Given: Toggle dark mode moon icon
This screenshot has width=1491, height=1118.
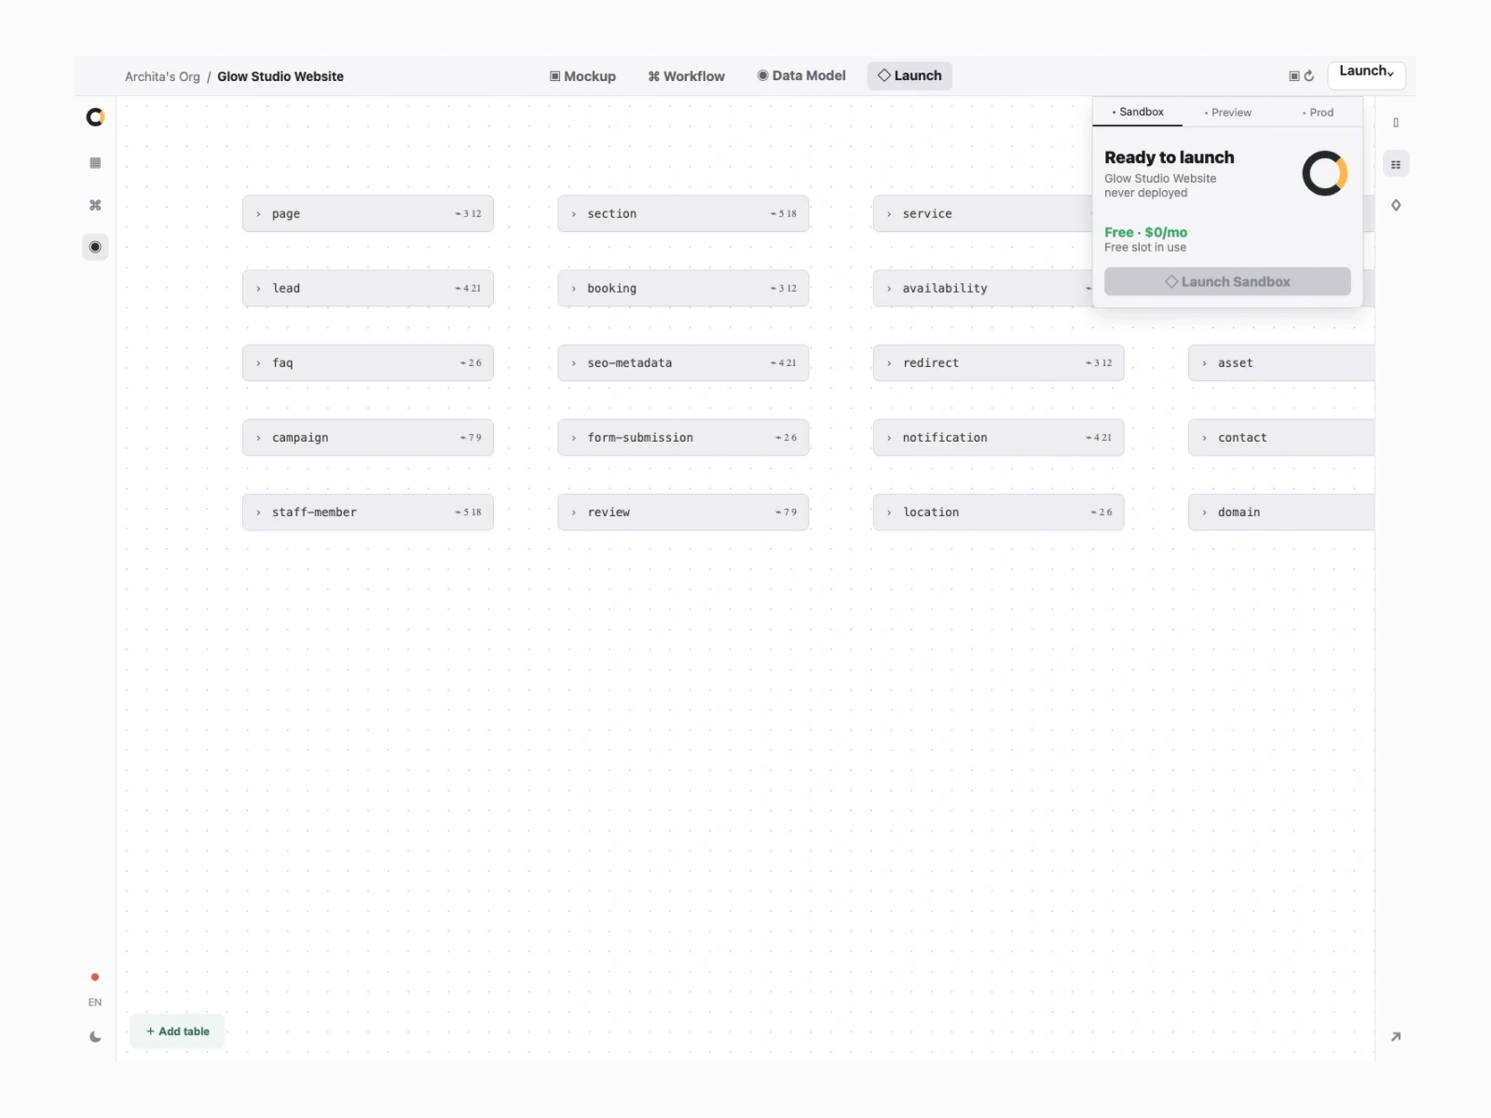Looking at the screenshot, I should click(95, 1037).
